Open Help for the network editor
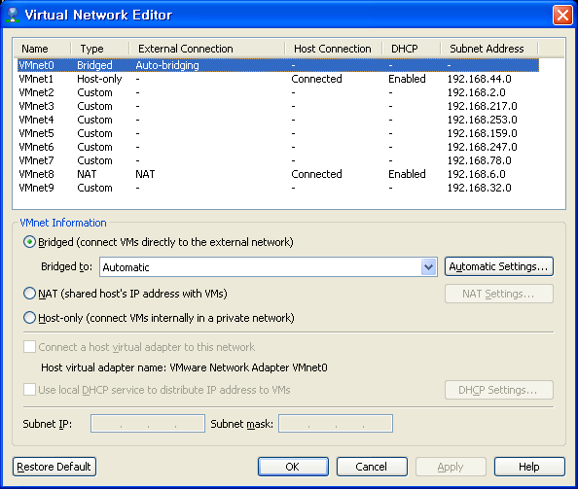Image resolution: width=578 pixels, height=489 pixels. pyautogui.click(x=529, y=467)
